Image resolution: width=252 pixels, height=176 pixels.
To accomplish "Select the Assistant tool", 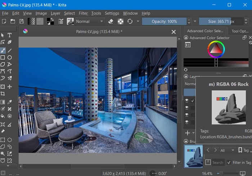I will pyautogui.click(x=3, y=125).
